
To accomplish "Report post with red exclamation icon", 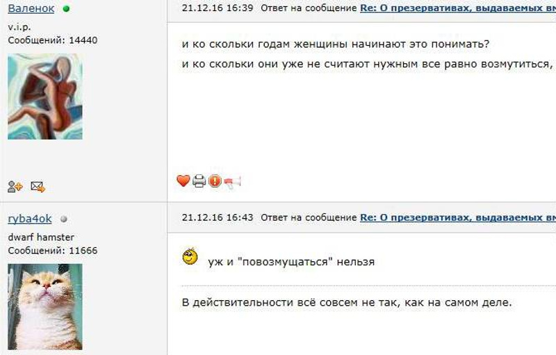I will click(x=215, y=181).
